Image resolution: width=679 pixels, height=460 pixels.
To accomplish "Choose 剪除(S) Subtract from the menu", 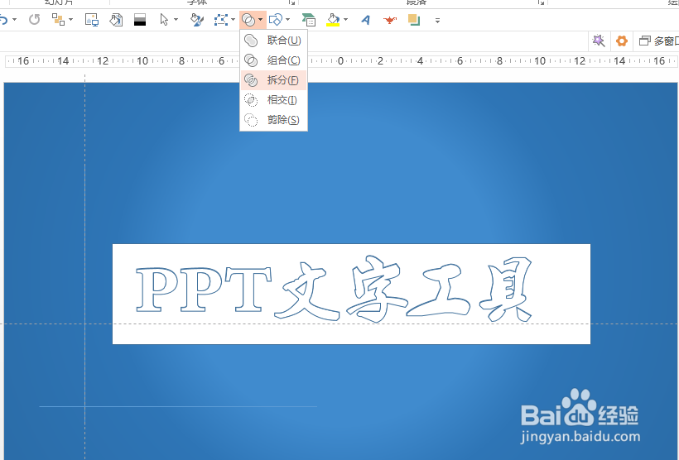I will [274, 120].
